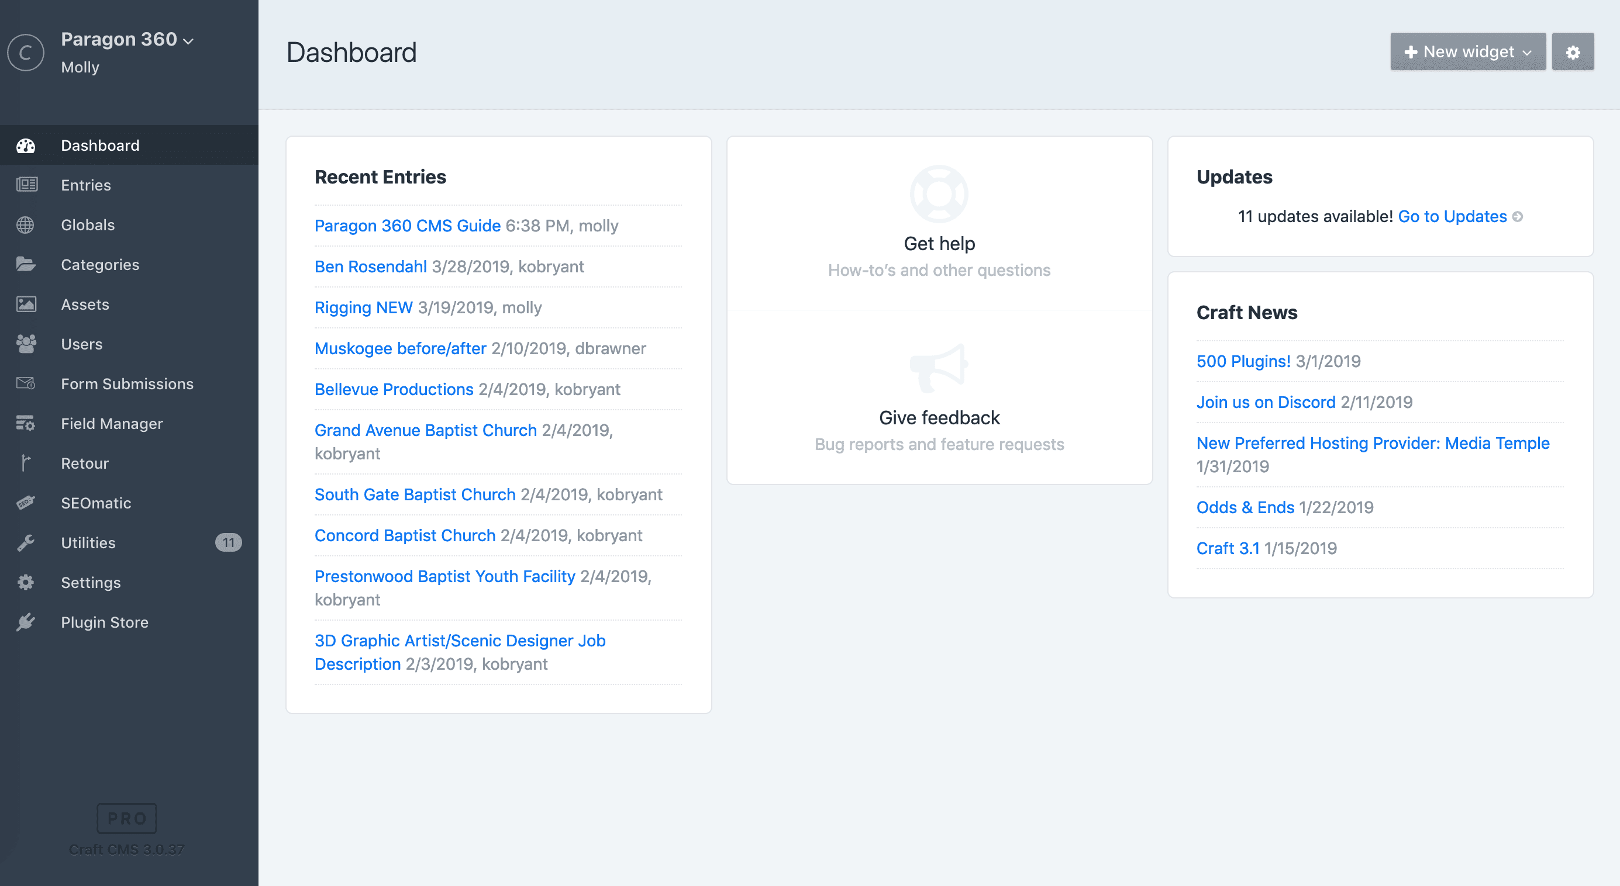Open the Rigging NEW entry
The image size is (1620, 886).
[364, 307]
